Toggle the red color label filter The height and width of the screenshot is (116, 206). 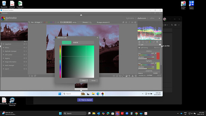pos(44,22)
